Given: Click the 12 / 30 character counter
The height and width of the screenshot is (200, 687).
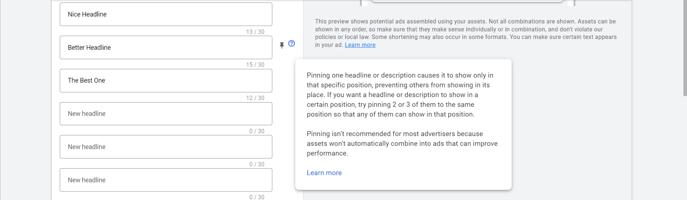Looking at the screenshot, I should pos(255,98).
